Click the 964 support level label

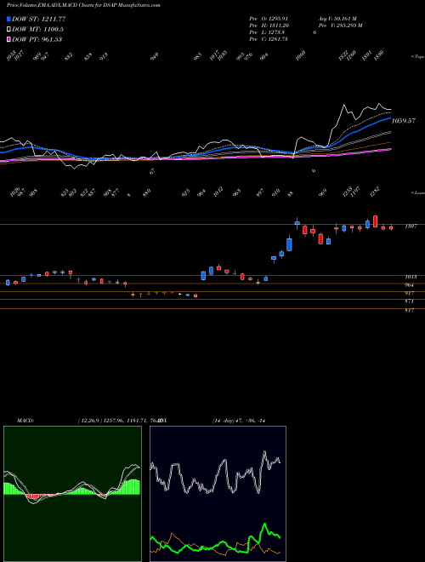tap(409, 285)
